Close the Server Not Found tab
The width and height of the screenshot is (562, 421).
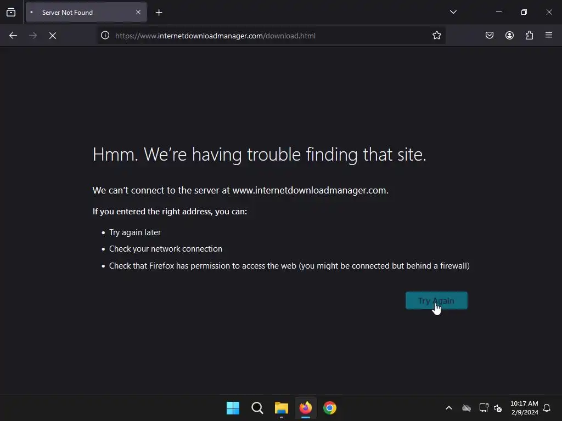pos(138,12)
